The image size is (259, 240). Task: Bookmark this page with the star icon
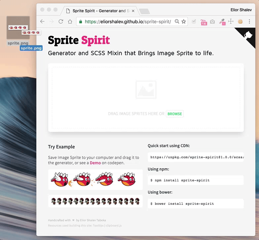[184, 21]
